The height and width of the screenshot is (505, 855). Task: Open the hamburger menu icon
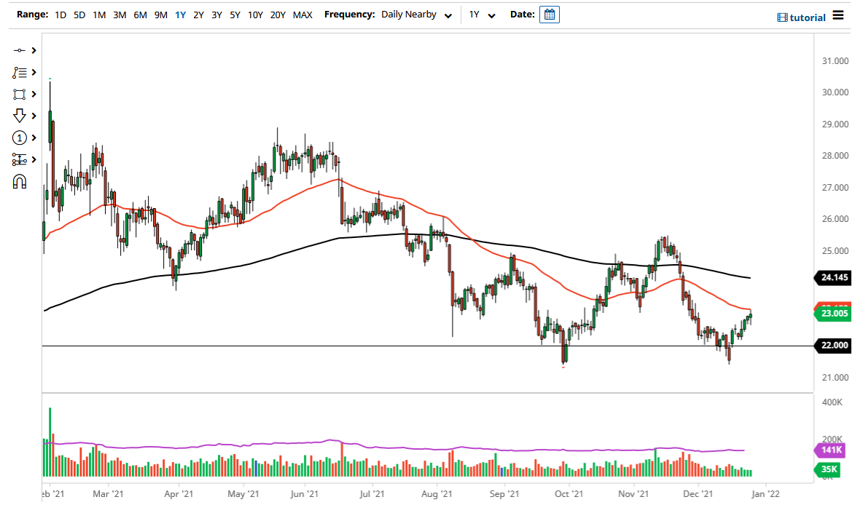pyautogui.click(x=838, y=15)
